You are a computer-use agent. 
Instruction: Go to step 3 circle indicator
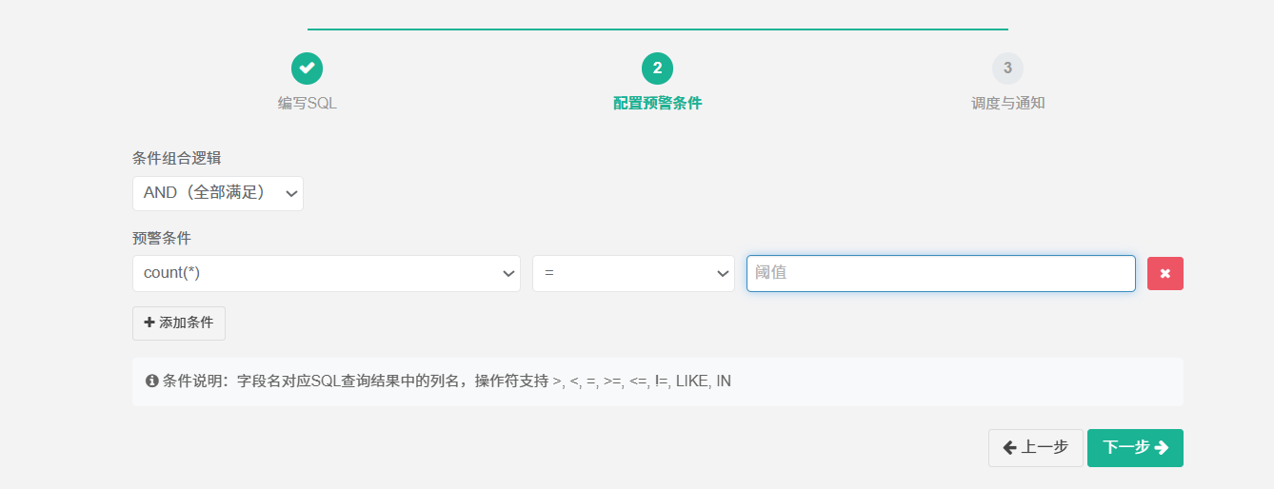1007,68
